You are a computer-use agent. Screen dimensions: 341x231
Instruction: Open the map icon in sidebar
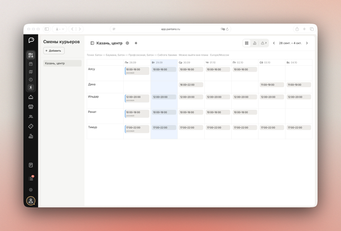point(31,72)
